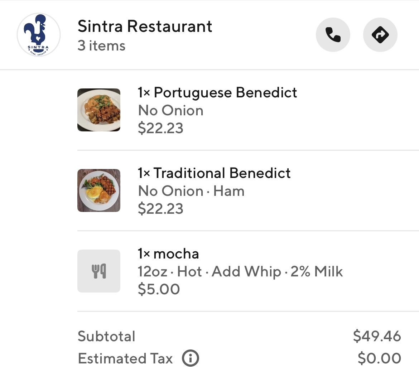
Task: Tap the 'No Onion · Ham' modifiers
Action: click(x=191, y=191)
